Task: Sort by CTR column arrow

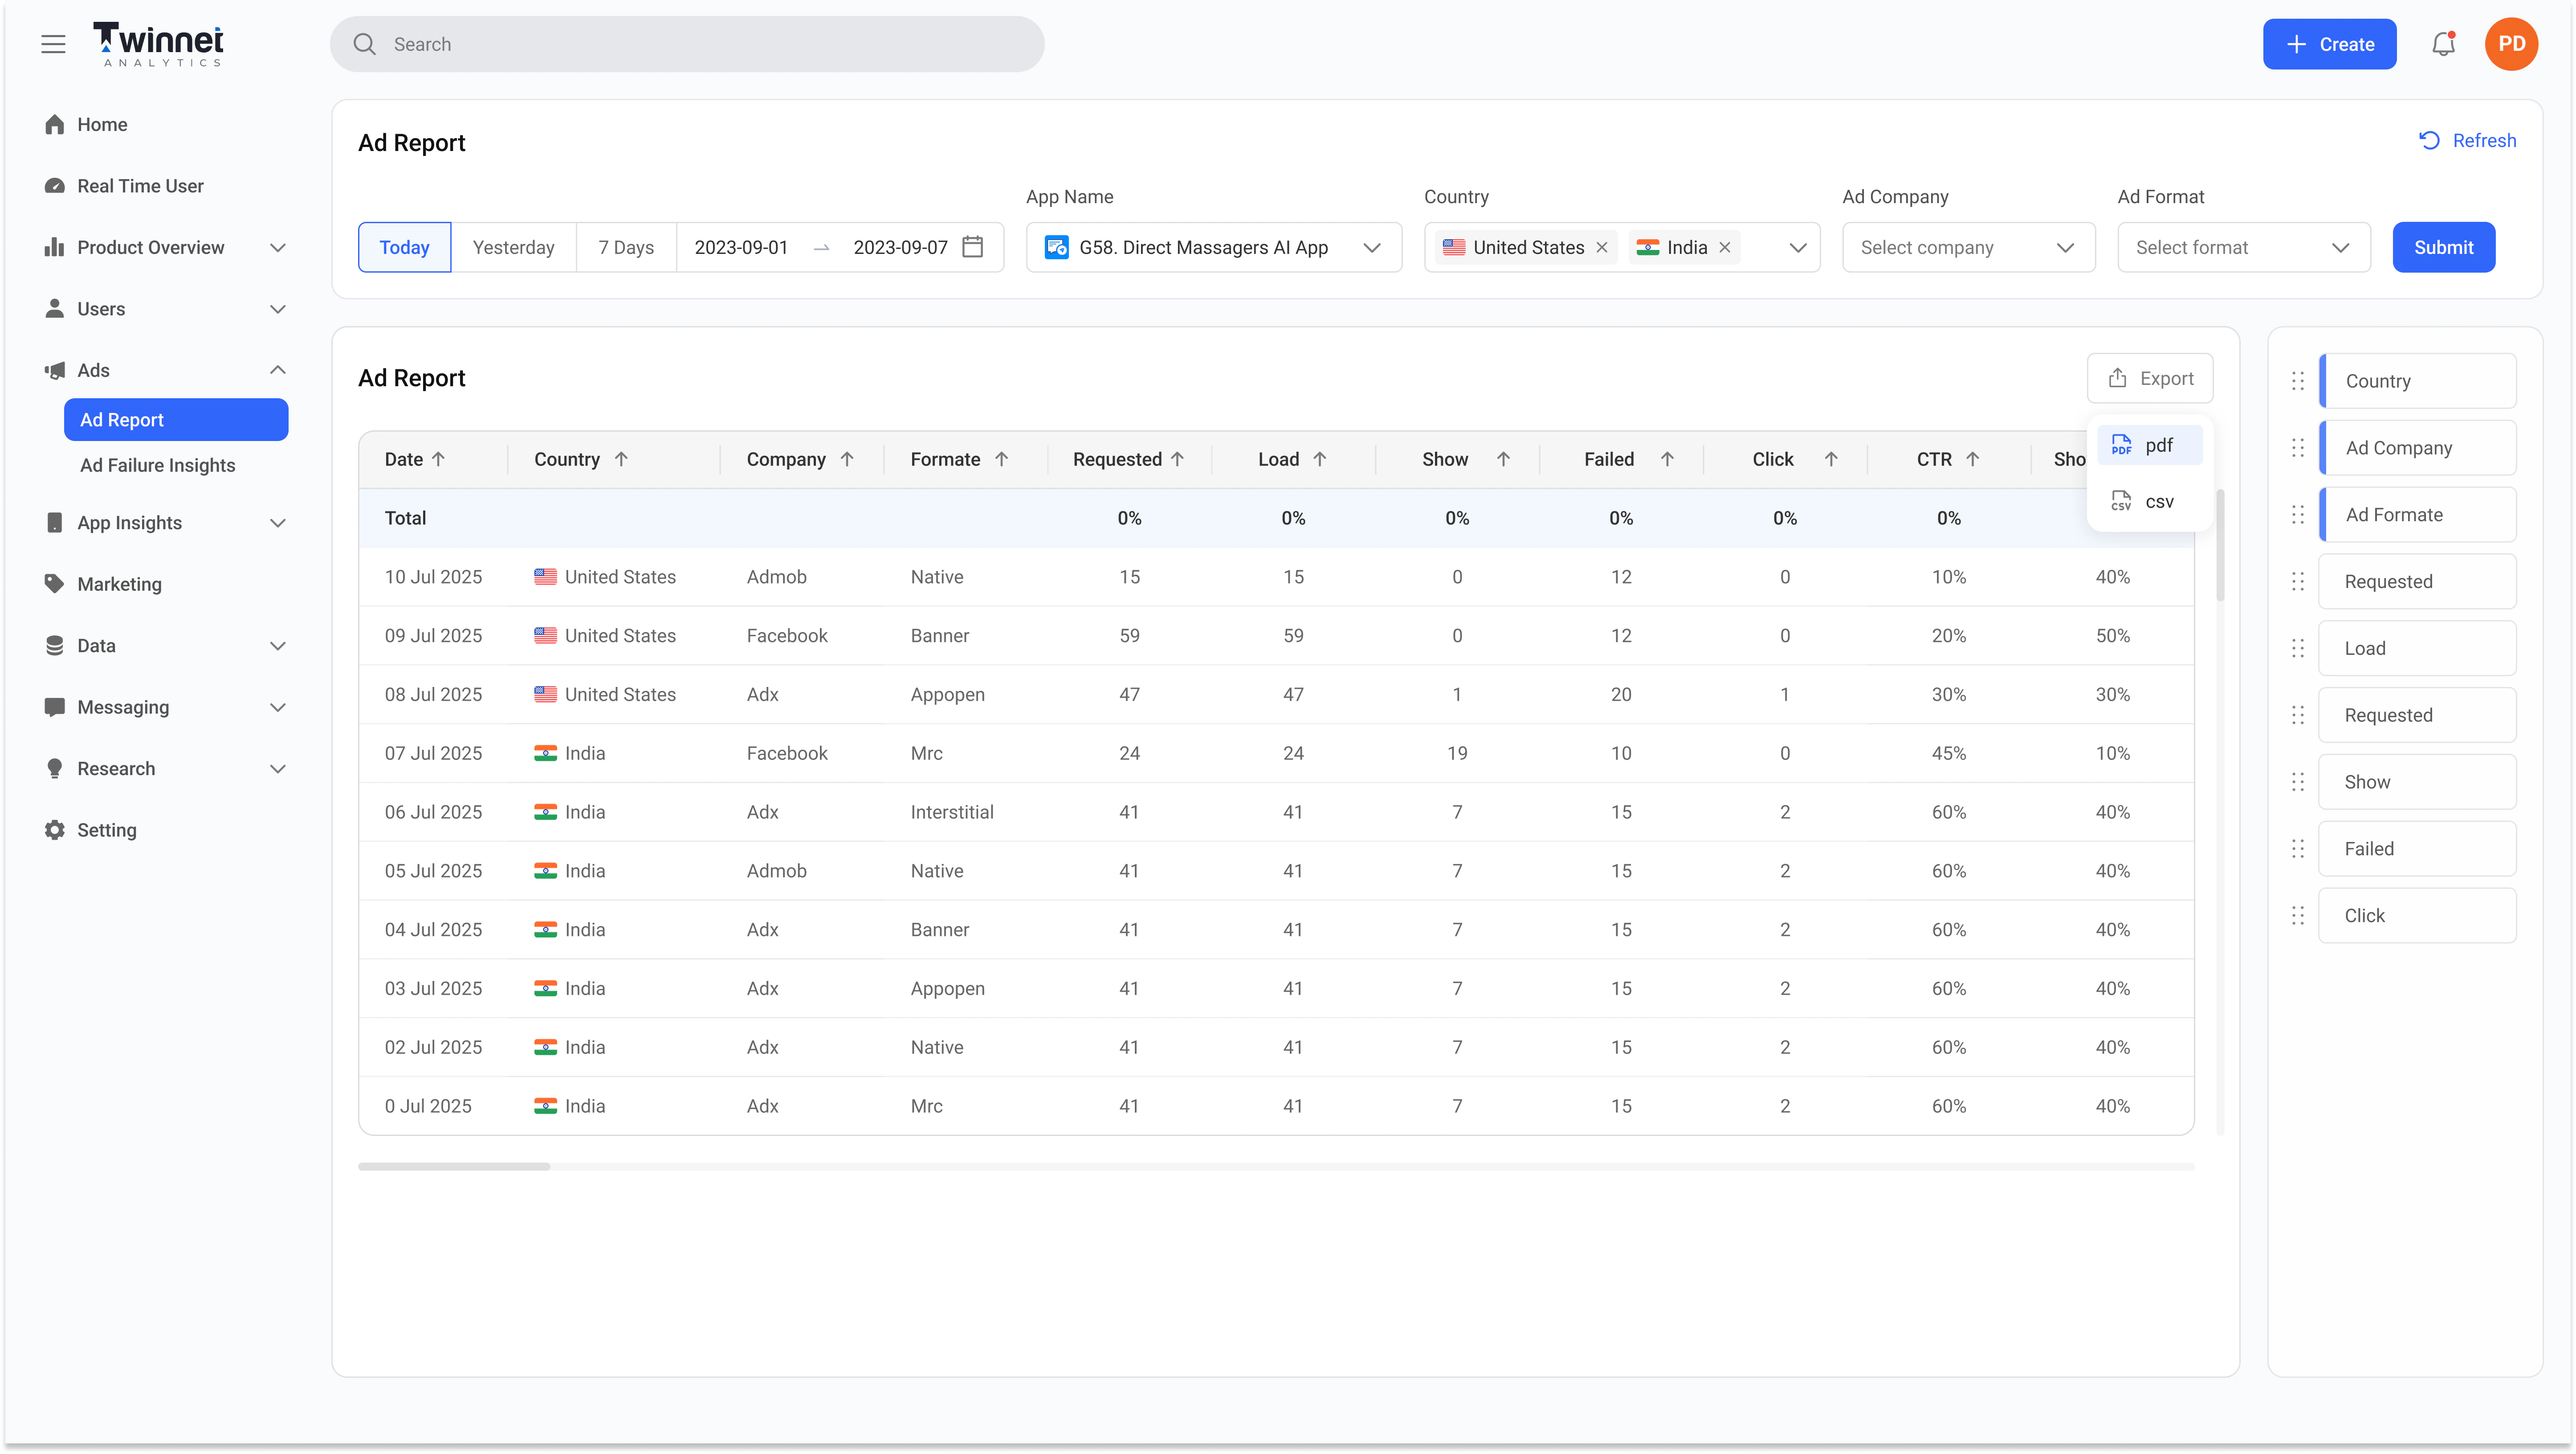Action: pyautogui.click(x=1973, y=459)
